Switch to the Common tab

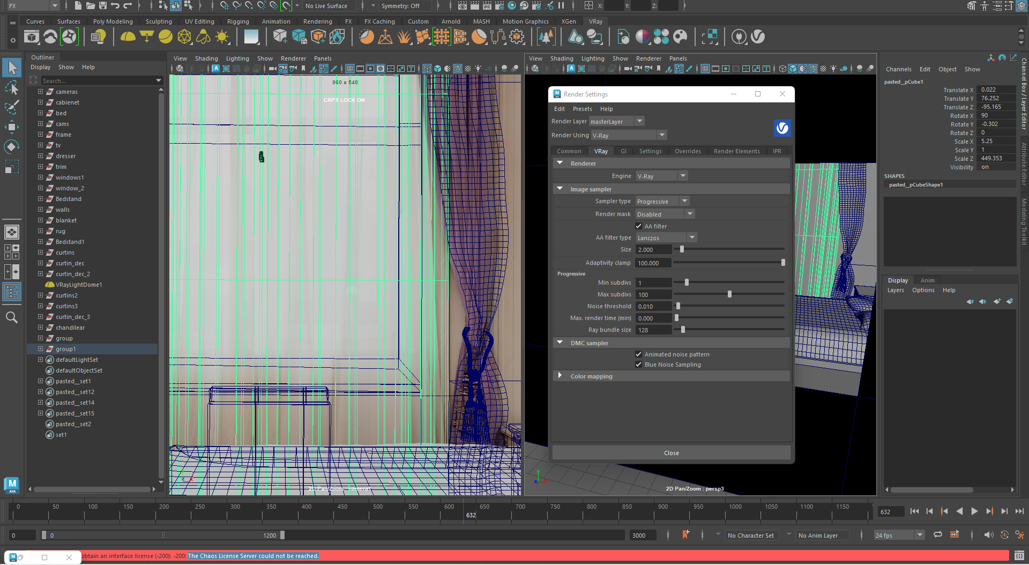tap(569, 151)
